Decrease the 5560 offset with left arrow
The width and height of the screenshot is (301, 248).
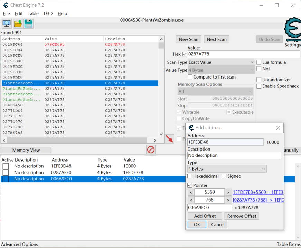191,192
